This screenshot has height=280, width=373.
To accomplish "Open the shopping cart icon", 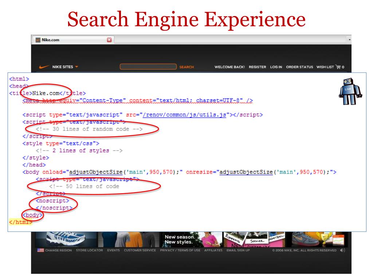I will [x=338, y=67].
